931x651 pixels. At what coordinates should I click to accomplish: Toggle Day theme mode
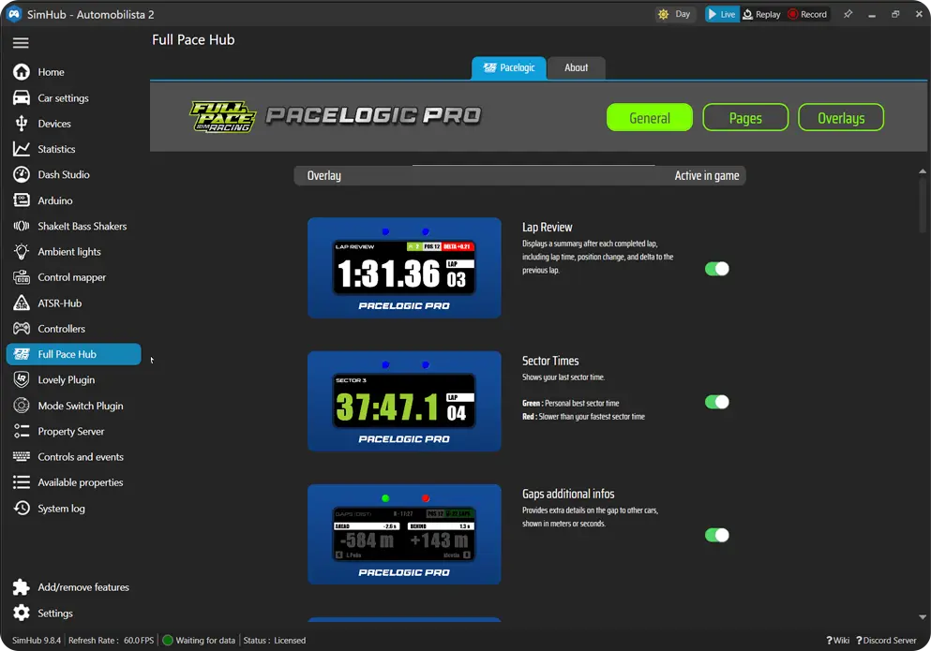click(675, 14)
